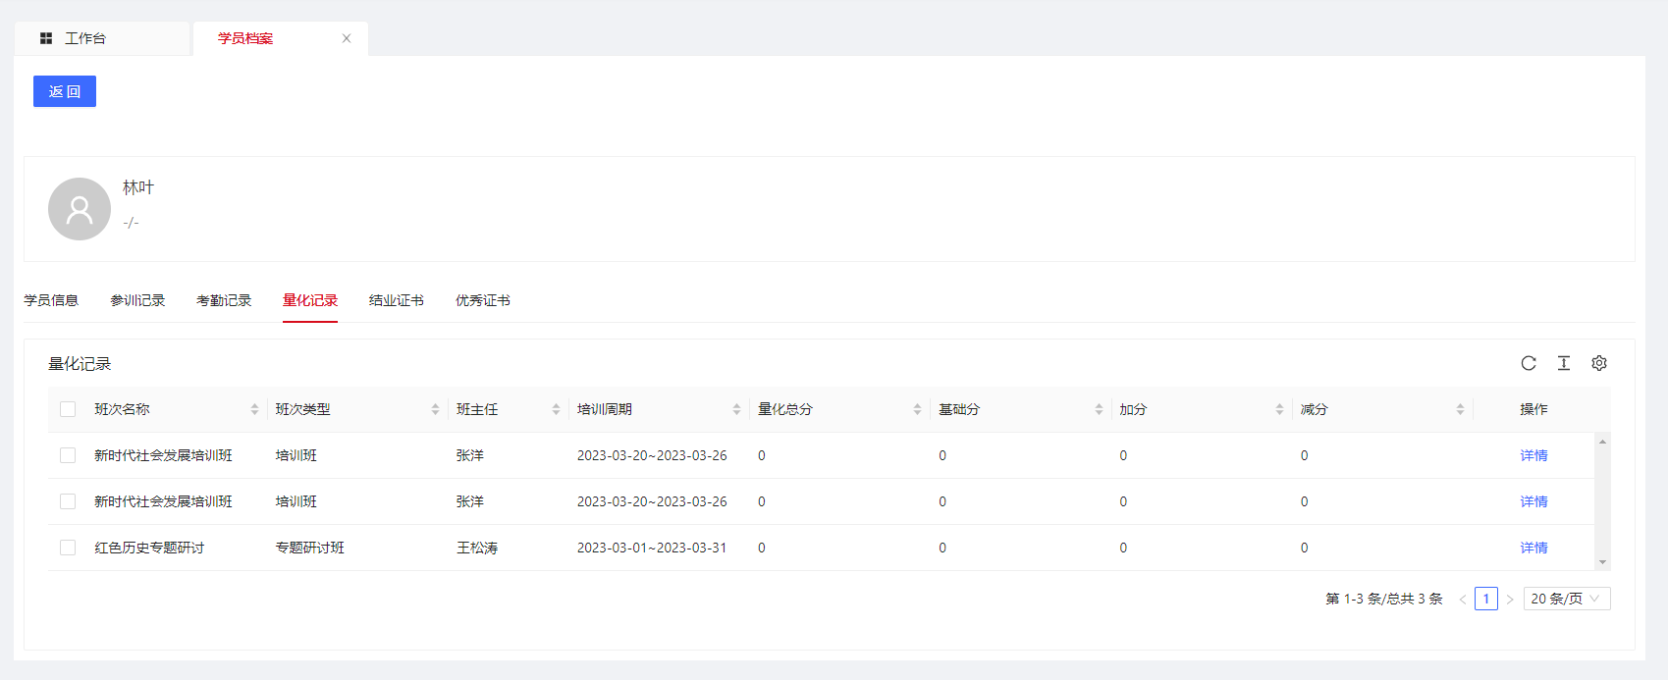Check the 红色历史专题研讨 row checkbox
This screenshot has width=1668, height=680.
(68, 548)
